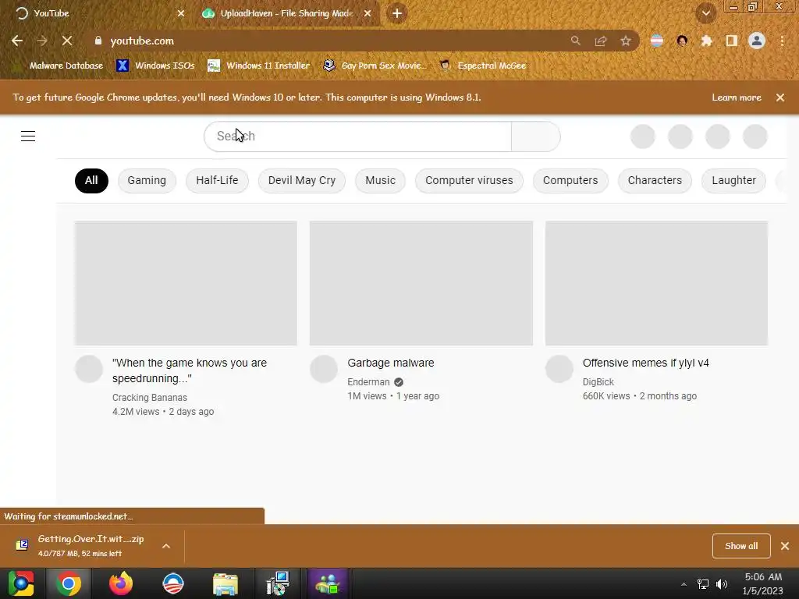Click the avatar extension icon beside the flag
799x599 pixels.
[682, 41]
